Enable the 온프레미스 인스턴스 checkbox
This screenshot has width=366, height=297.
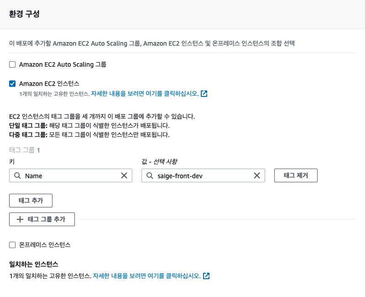[x=12, y=244]
